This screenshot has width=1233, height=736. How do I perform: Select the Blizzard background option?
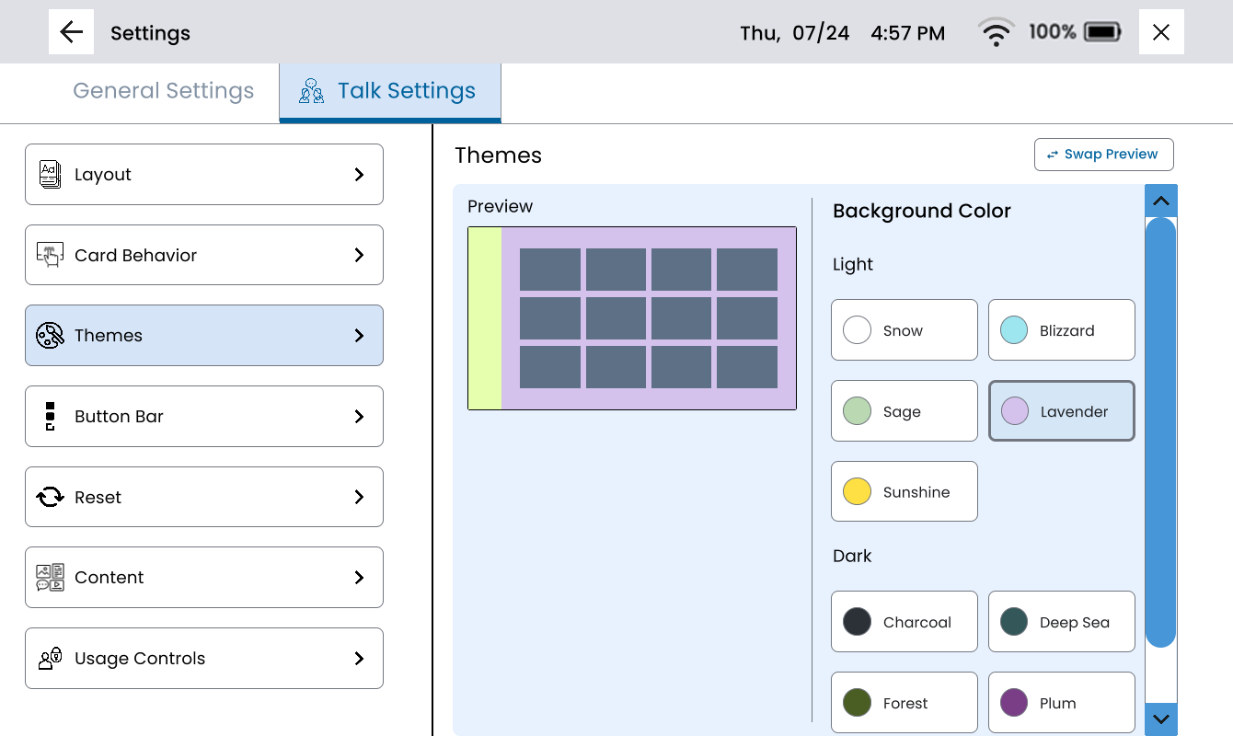point(1061,329)
